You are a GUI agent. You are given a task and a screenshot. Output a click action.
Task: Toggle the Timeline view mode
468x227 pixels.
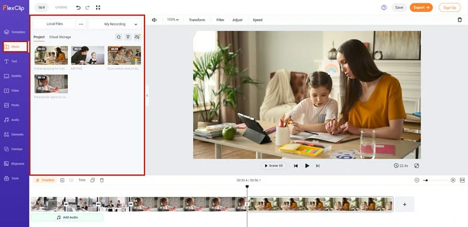45,180
